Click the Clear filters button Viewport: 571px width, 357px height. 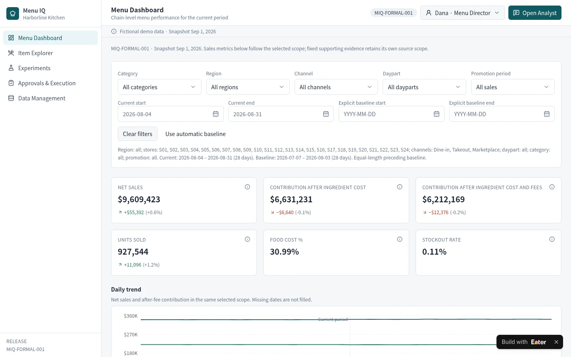138,134
